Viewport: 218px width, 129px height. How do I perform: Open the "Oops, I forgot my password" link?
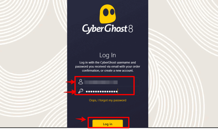(108, 100)
